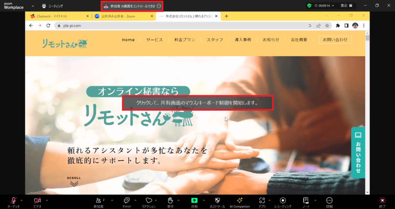Screen dimensions: 395x209
Task: Expand the arrow next to オーディオ
Action: pos(21,200)
